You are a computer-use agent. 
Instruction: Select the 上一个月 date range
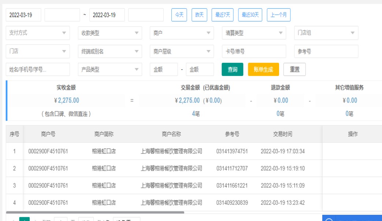pos(279,15)
